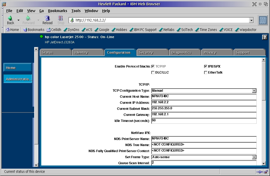Viewport: 270px width, 176px height.
Task: Click the page icon beside the URL
Action: tap(72, 20)
